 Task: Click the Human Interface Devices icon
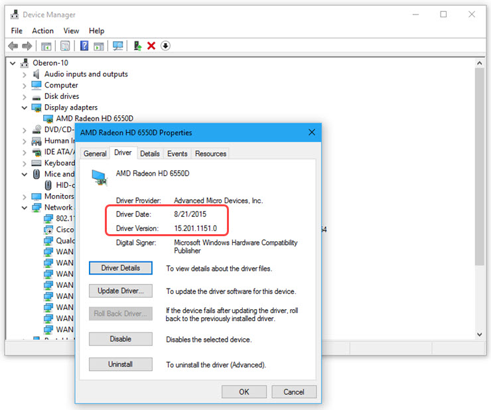(x=36, y=141)
